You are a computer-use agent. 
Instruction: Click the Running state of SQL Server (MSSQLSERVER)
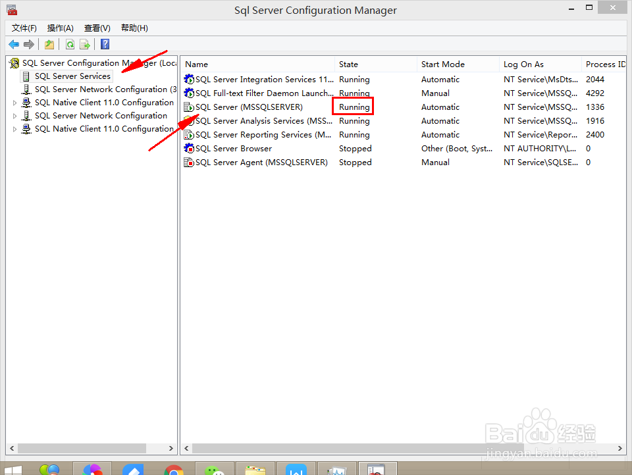354,107
